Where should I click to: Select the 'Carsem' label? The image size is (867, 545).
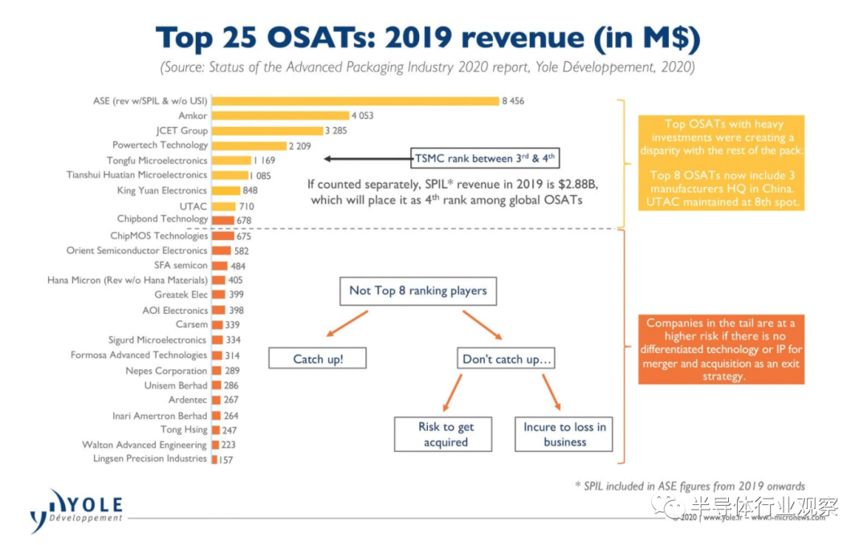click(192, 324)
